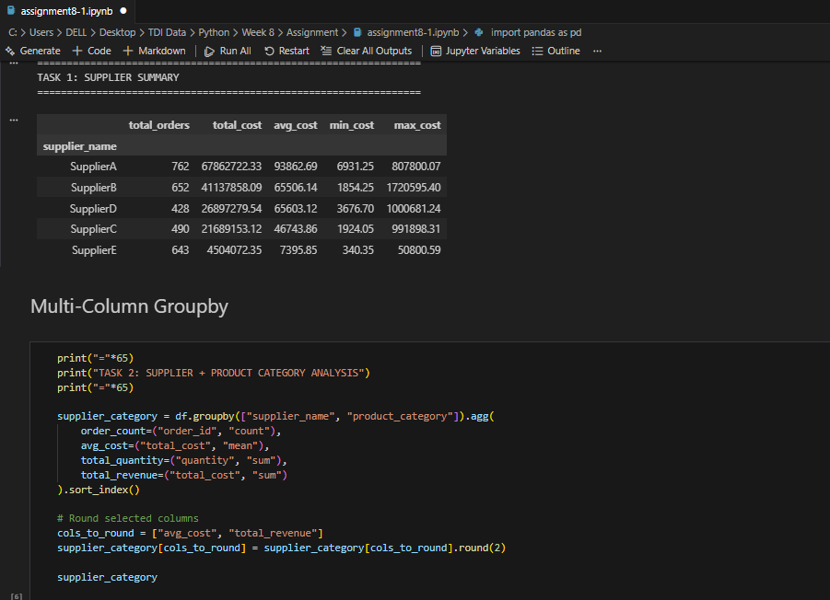The height and width of the screenshot is (600, 830).
Task: Click the 67862722.33 total cost cell
Action: (231, 167)
